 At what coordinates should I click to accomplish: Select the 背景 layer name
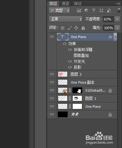[x=75, y=114]
